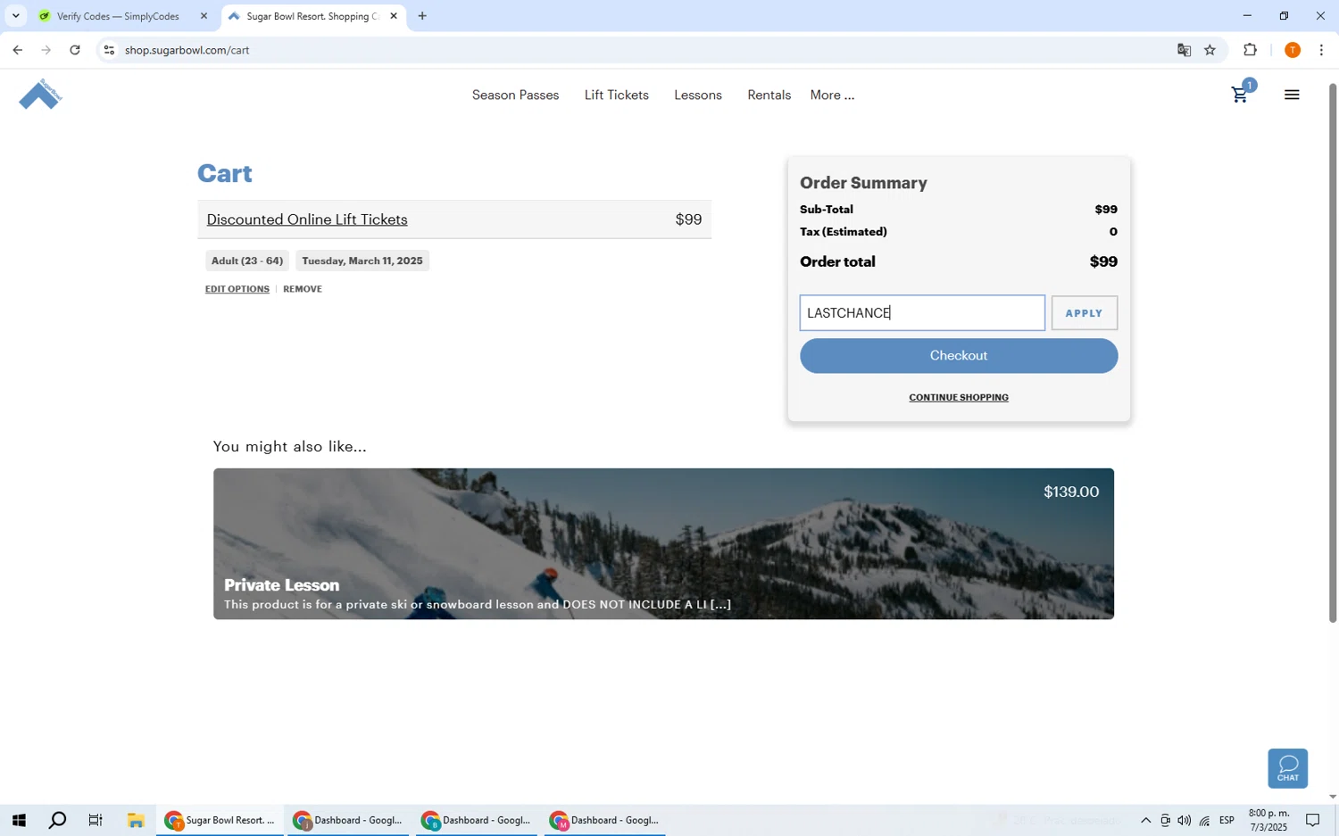
Task: Open Wi-Fi network tray icon
Action: point(1204,820)
